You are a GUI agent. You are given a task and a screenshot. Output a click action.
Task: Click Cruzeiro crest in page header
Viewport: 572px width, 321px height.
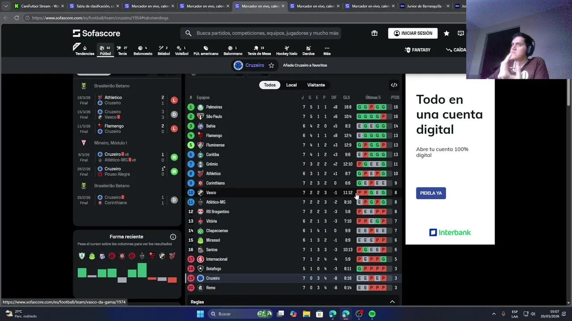click(238, 65)
